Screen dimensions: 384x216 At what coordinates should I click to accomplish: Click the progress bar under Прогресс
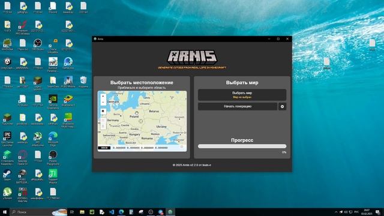pyautogui.click(x=242, y=146)
